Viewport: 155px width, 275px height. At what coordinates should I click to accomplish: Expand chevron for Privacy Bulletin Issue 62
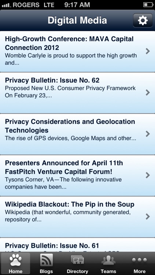coord(148,93)
